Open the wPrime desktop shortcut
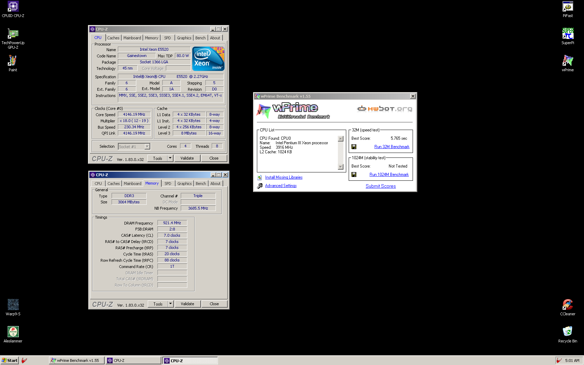The height and width of the screenshot is (365, 584). click(568, 63)
